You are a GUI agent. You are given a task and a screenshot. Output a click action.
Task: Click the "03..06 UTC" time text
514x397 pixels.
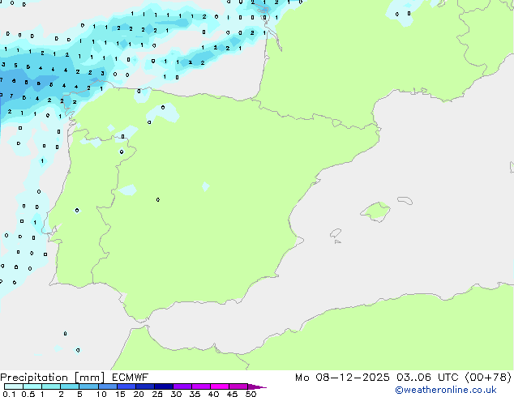coord(427,378)
